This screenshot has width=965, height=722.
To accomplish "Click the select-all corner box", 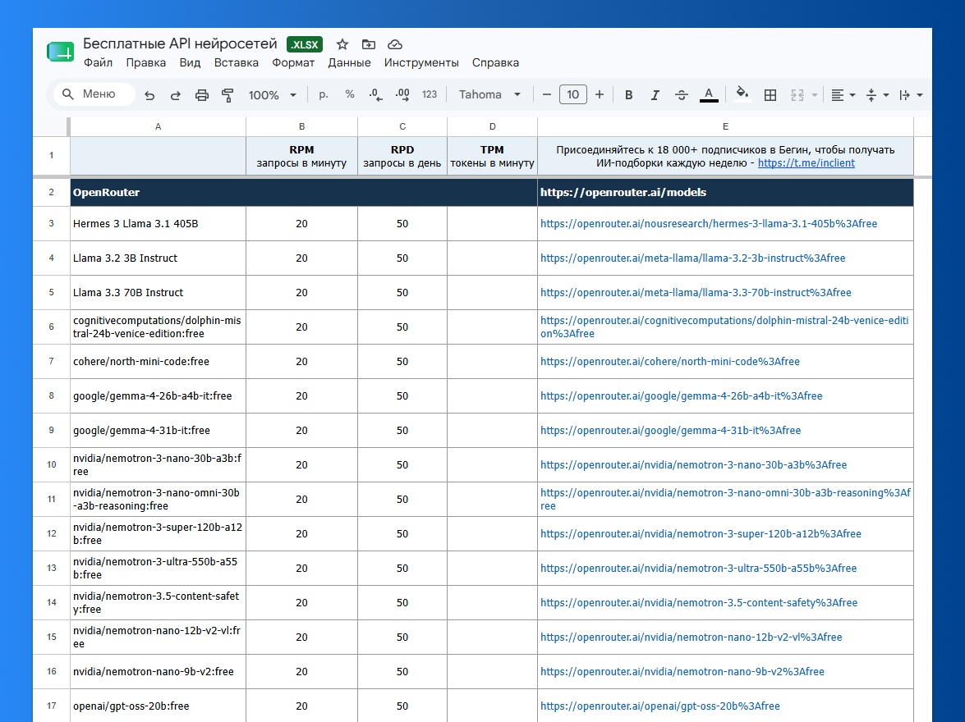I will (51, 126).
